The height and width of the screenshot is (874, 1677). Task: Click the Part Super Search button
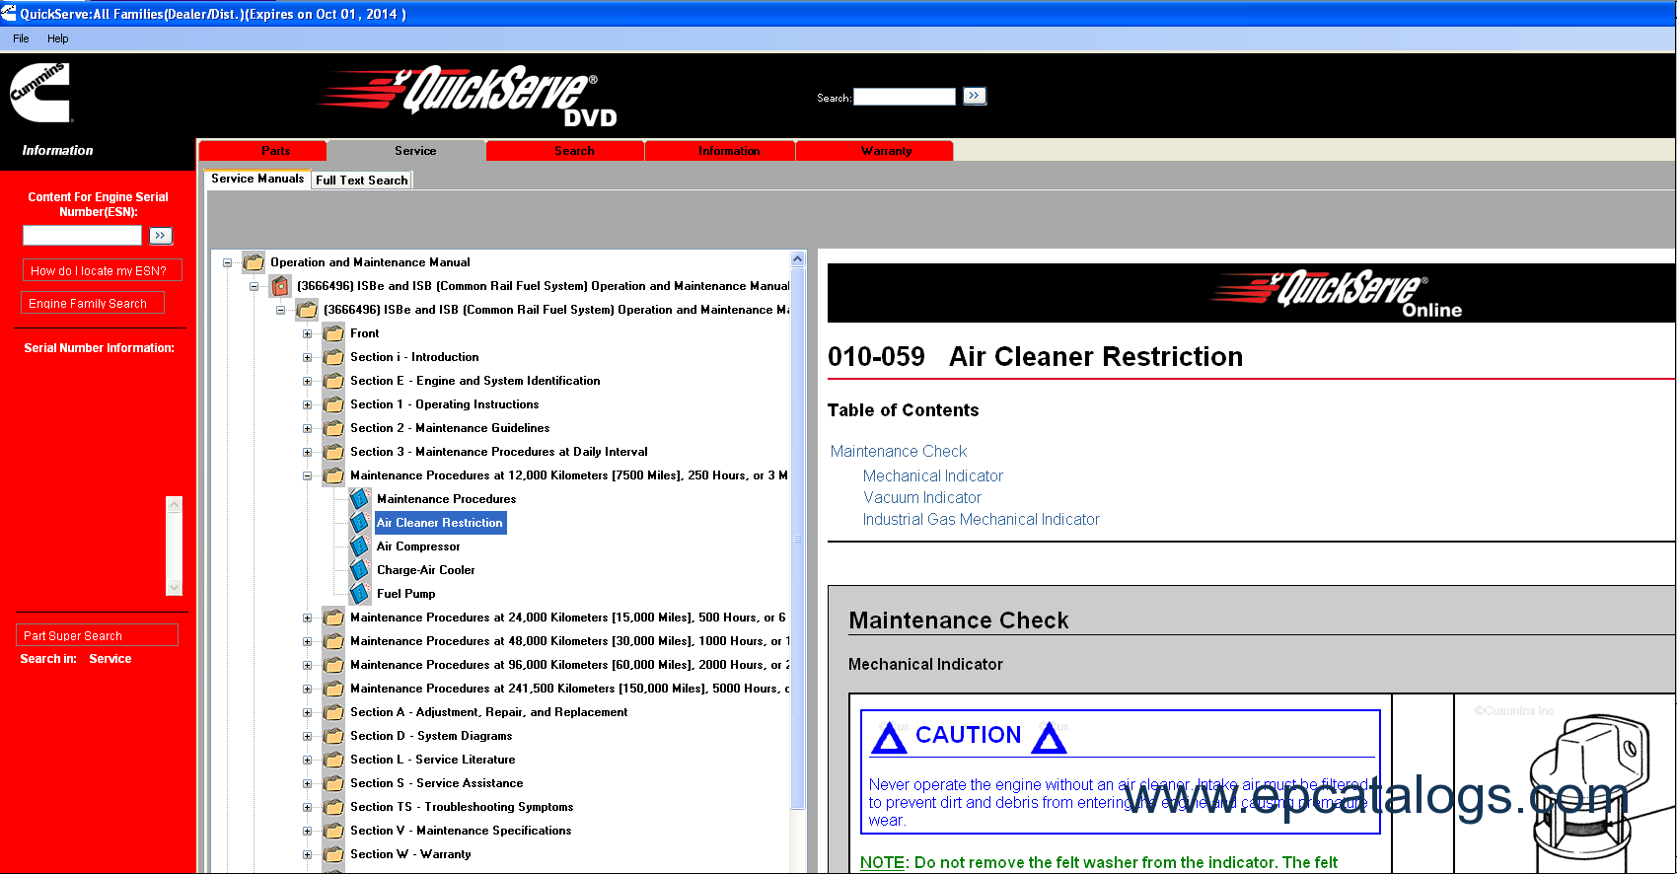(x=98, y=635)
